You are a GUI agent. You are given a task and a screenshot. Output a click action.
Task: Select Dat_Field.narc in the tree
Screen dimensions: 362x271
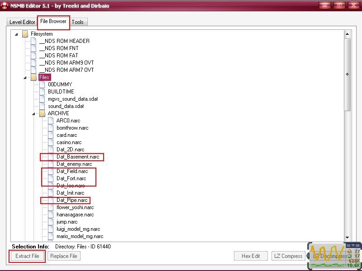[x=72, y=171]
